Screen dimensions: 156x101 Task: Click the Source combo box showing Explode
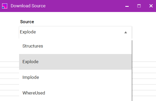[x=76, y=32]
